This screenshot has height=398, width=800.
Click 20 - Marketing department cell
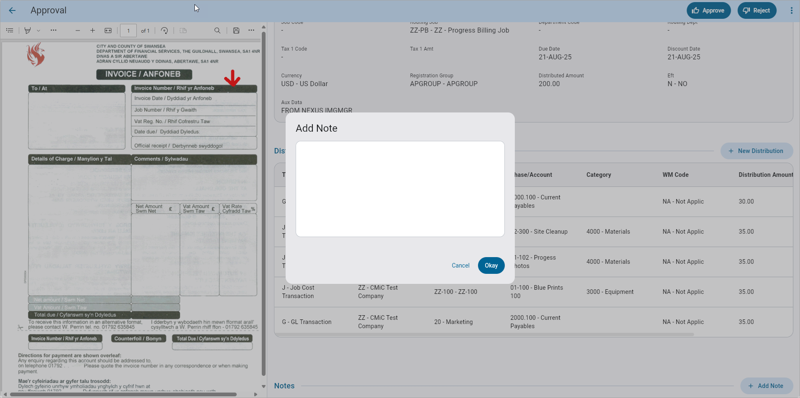(x=453, y=322)
